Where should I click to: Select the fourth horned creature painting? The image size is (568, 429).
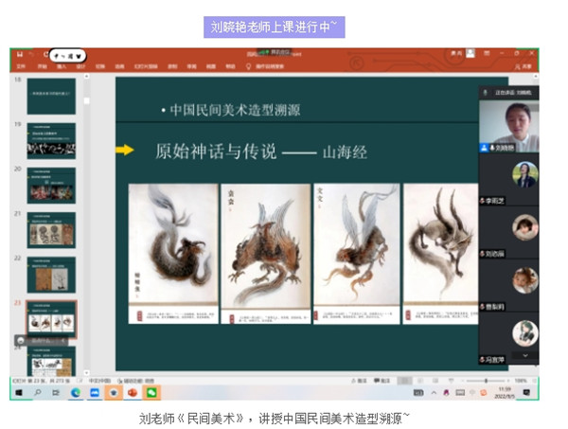pyautogui.click(x=440, y=254)
